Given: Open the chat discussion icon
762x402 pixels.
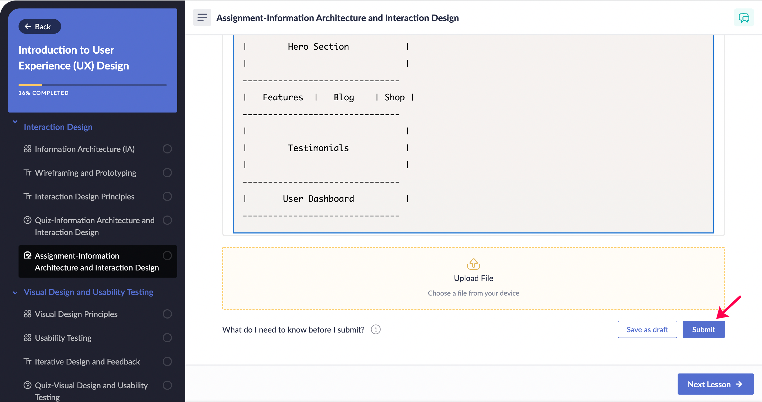Looking at the screenshot, I should 744,18.
